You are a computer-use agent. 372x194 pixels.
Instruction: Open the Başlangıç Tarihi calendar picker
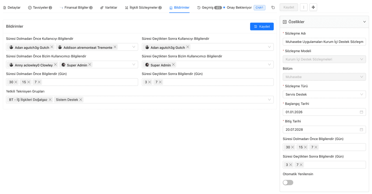point(361,112)
